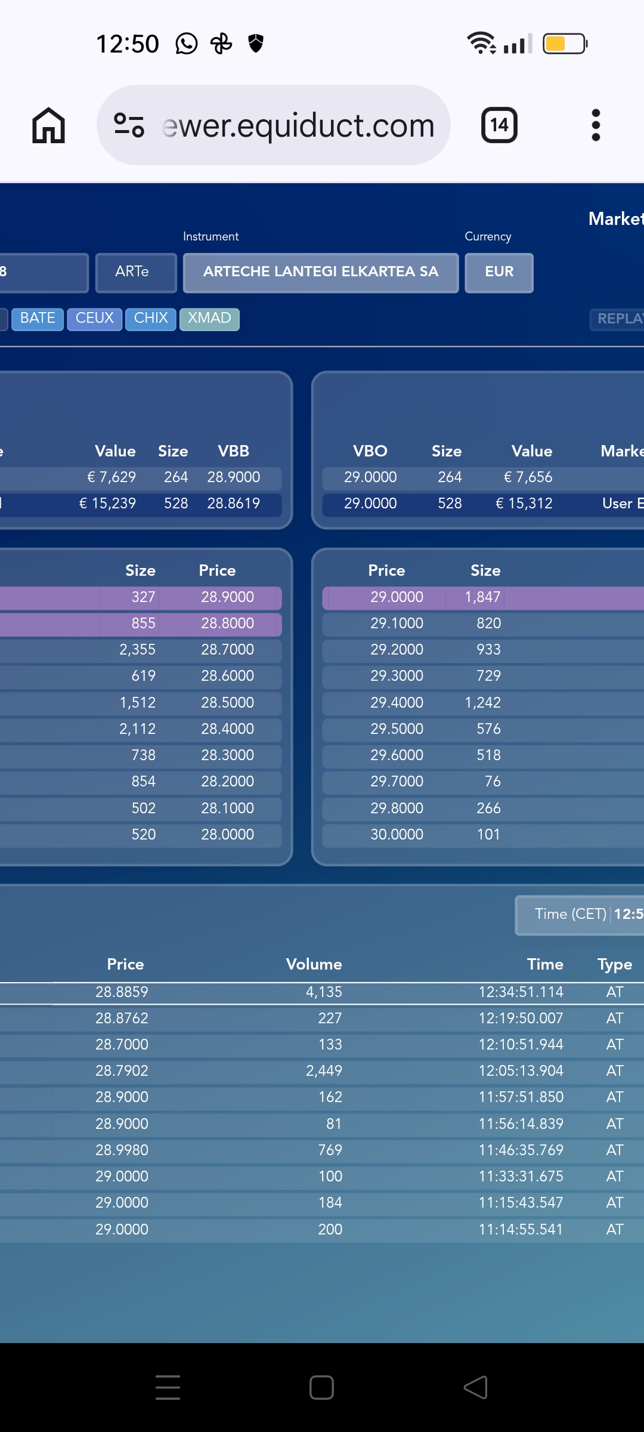Open site settings icon in address bar

click(129, 125)
